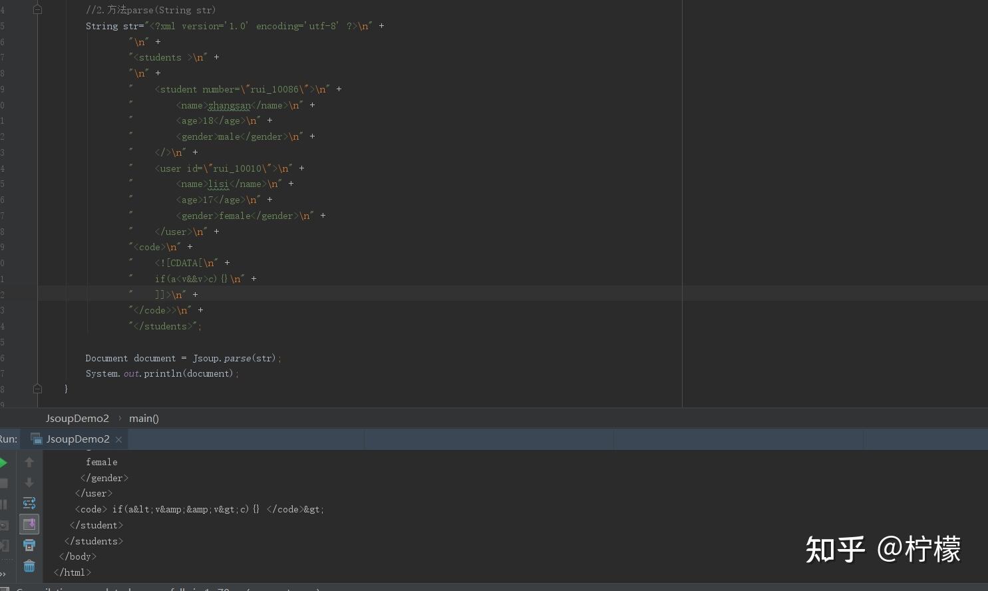Click the gender male line in the code
The height and width of the screenshot is (591, 988).
click(x=222, y=136)
